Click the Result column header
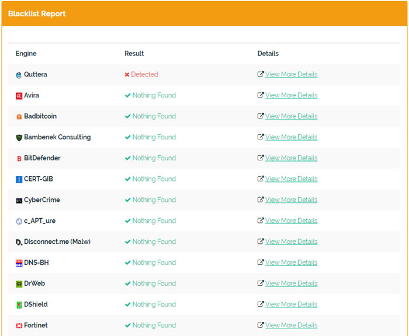Screen dimensions: 409x336 (x=134, y=54)
